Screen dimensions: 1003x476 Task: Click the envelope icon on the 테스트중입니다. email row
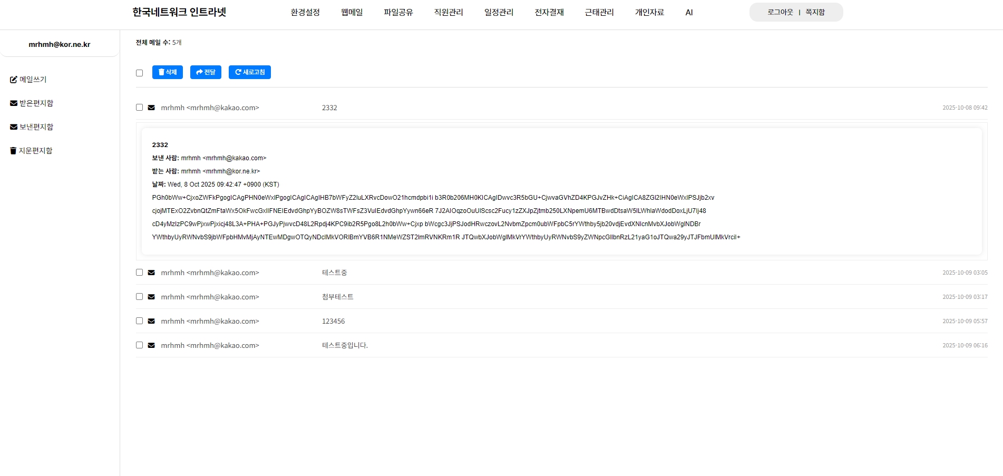coord(151,345)
